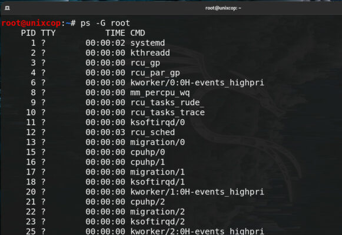This screenshot has width=342, height=235.
Task: Click the 00:00:03 time for rcu_sched
Action: 105,132
